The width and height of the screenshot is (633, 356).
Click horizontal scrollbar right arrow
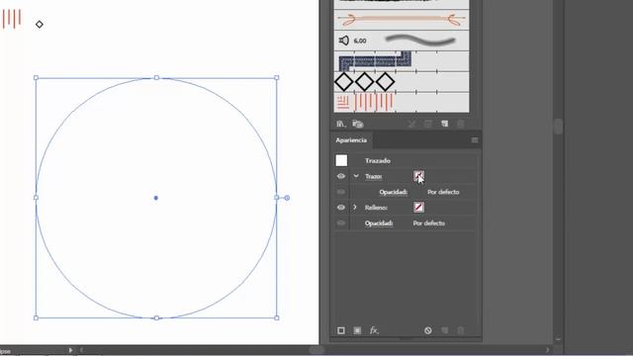547,350
